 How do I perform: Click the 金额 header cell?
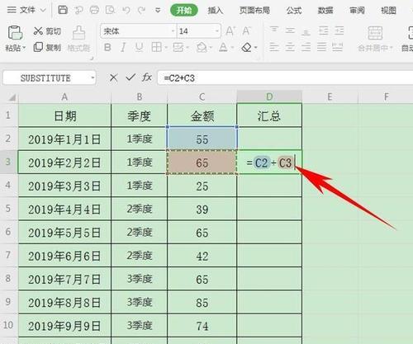click(202, 115)
